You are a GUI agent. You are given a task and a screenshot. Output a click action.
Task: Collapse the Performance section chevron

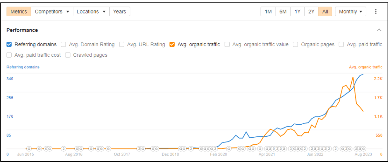tap(379, 30)
